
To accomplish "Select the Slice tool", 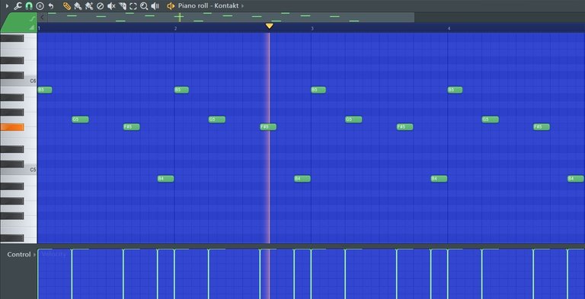I will coord(123,6).
